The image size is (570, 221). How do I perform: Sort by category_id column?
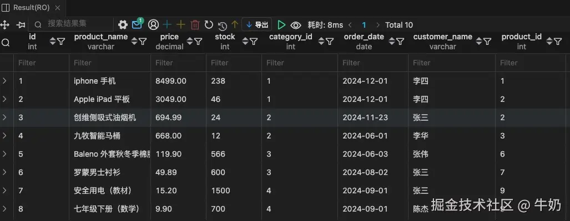click(x=321, y=42)
